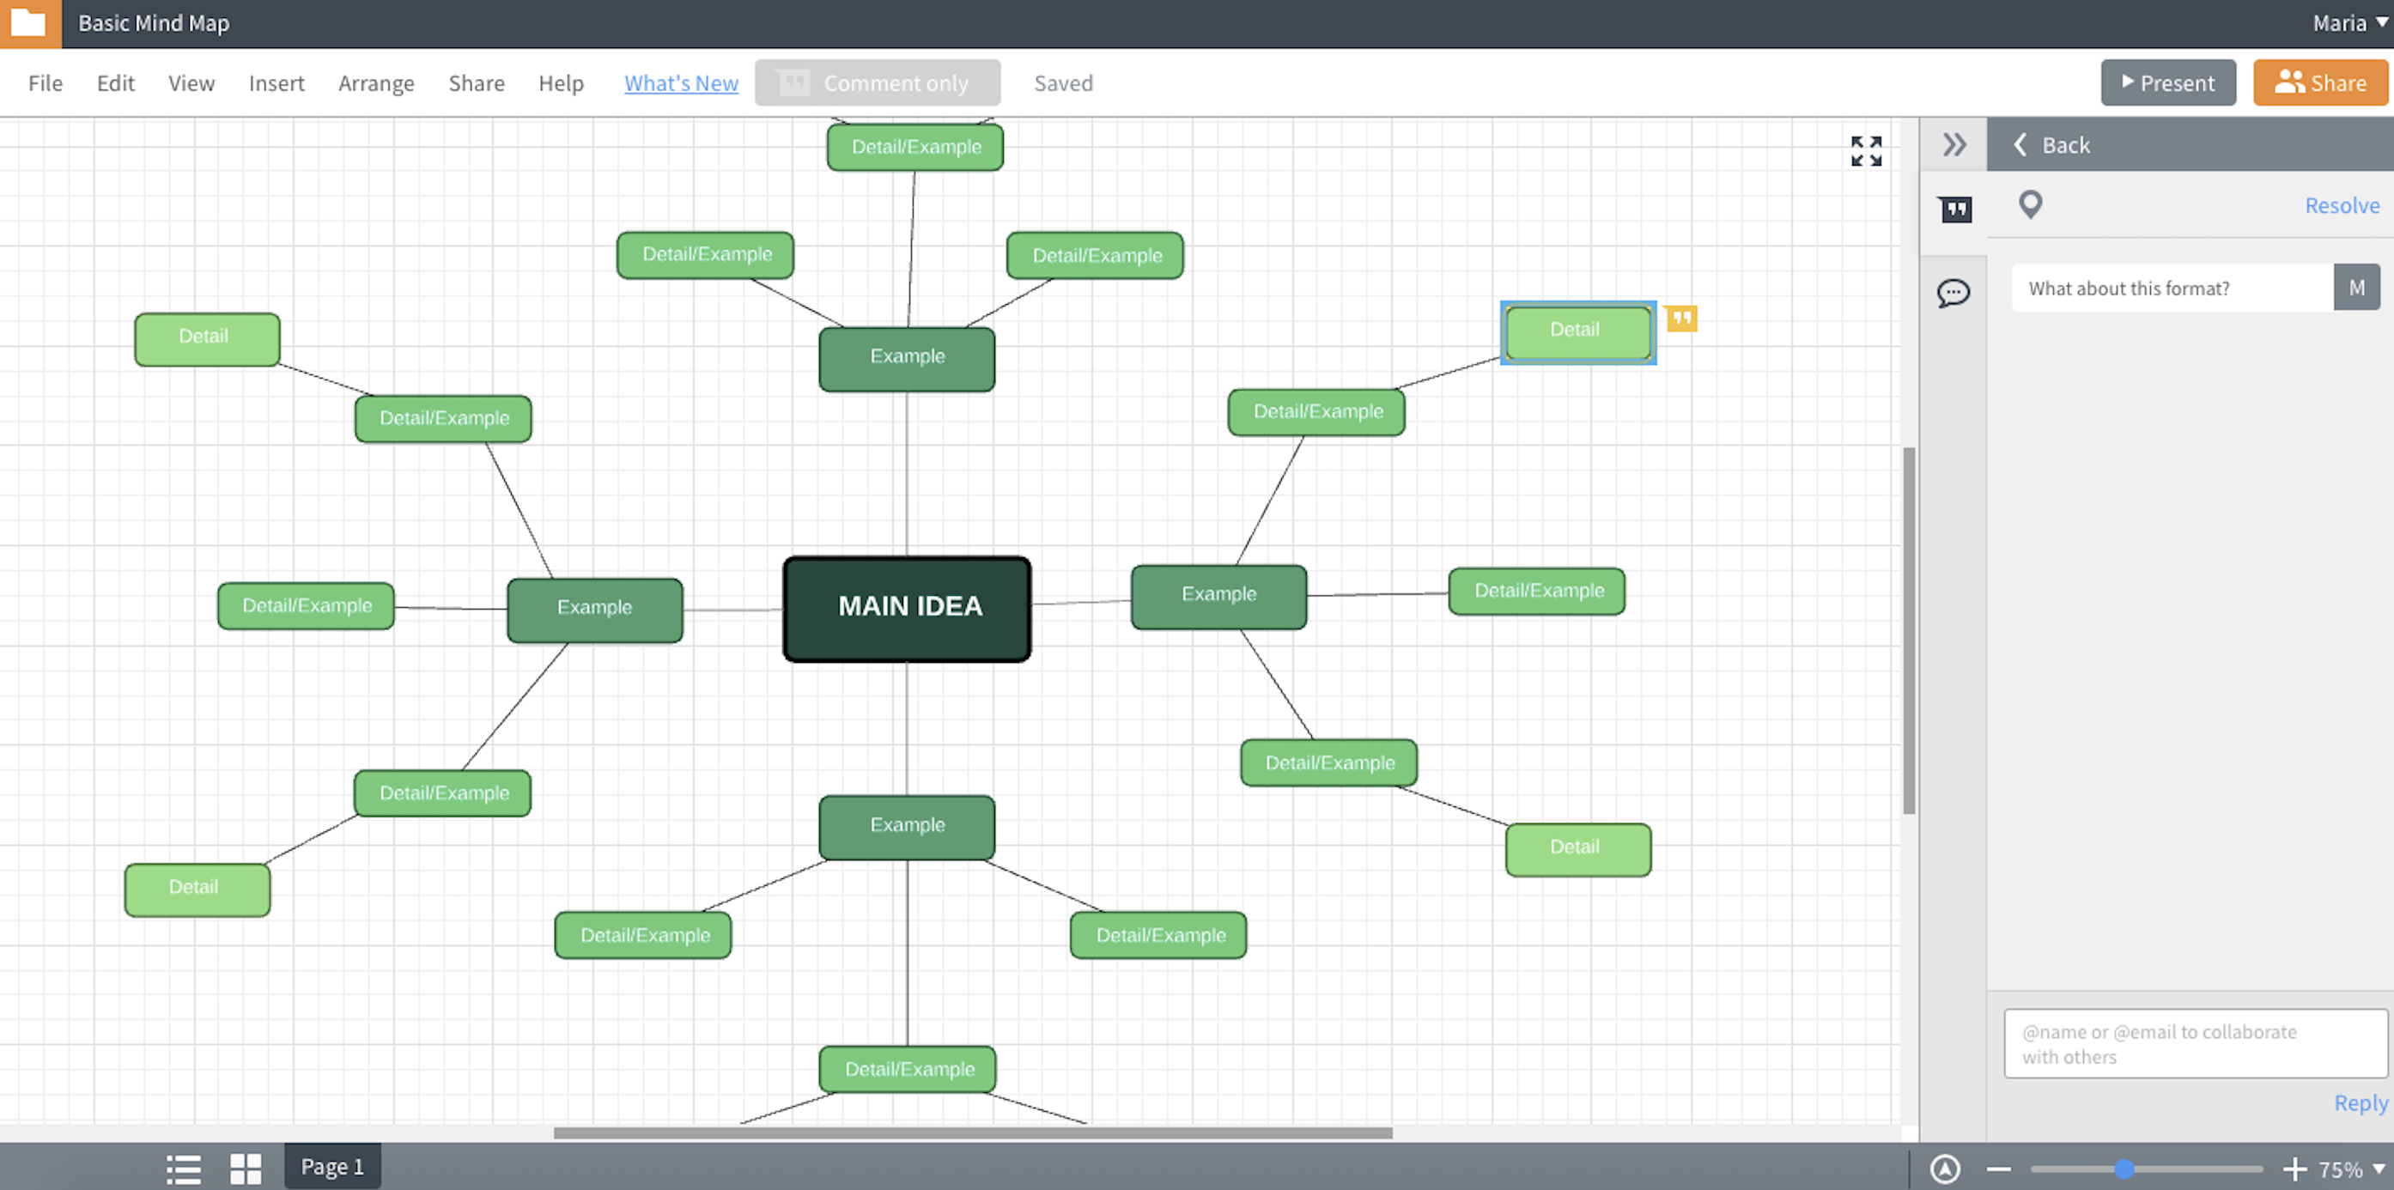The height and width of the screenshot is (1190, 2394).
Task: Click the orange folder icon
Action: pos(29,23)
